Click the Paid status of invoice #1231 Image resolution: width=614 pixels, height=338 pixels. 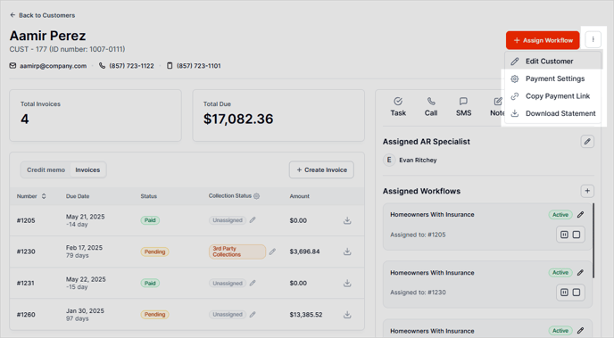[x=150, y=283]
